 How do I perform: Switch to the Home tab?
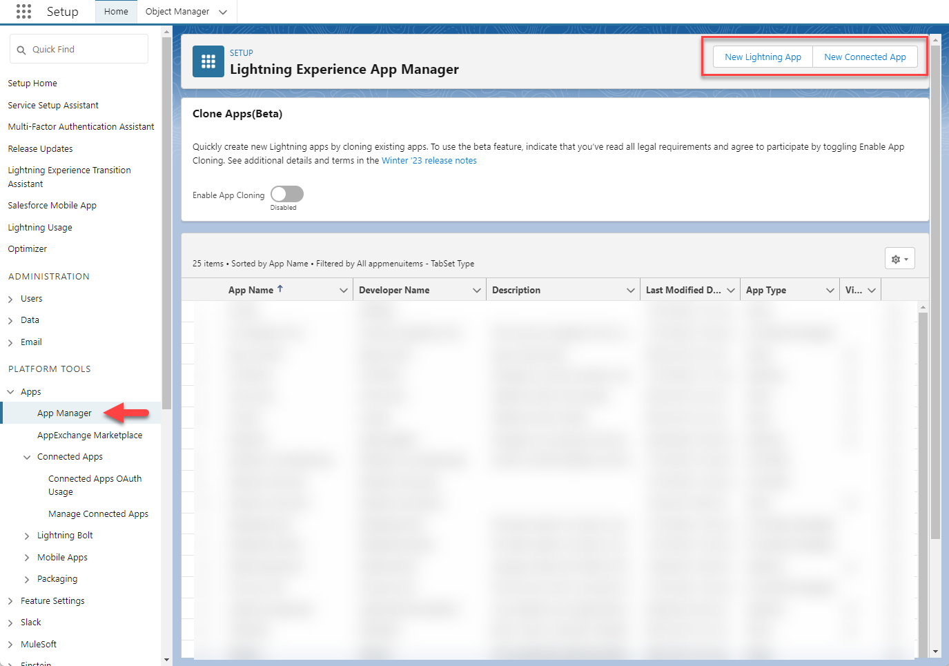pos(116,12)
